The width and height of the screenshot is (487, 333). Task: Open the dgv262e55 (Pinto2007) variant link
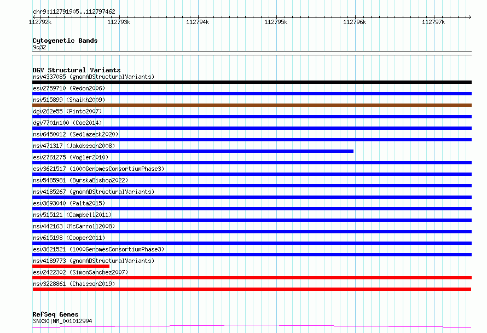tap(67, 111)
